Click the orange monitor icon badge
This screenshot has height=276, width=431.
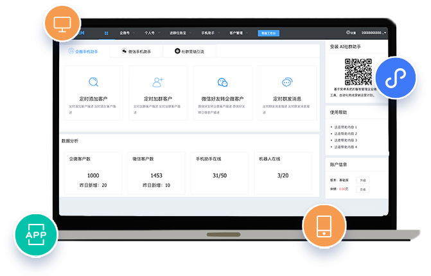tap(62, 25)
